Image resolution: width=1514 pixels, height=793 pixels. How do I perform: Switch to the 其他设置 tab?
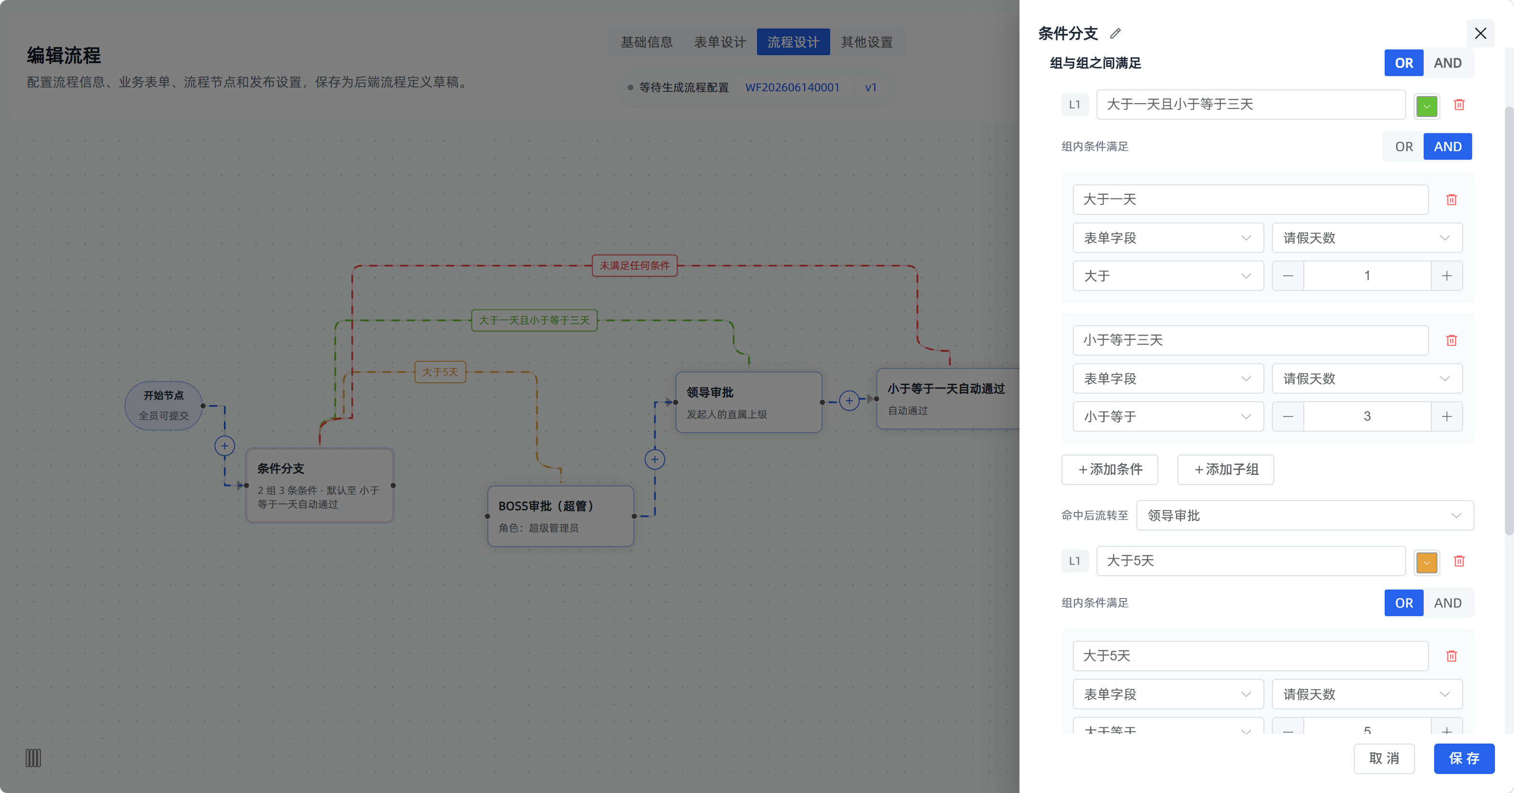pyautogui.click(x=867, y=42)
